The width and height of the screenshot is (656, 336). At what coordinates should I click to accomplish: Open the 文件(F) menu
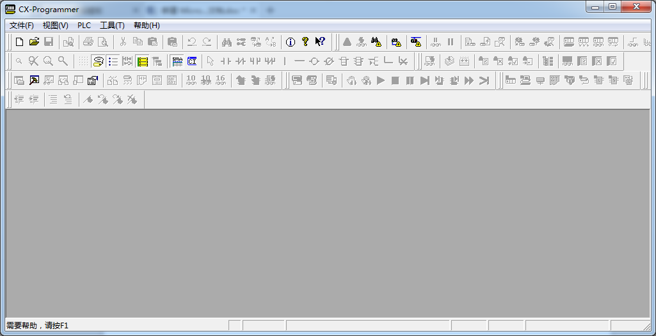(x=21, y=26)
